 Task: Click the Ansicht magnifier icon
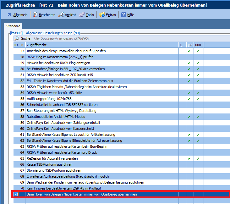tap(61, 15)
